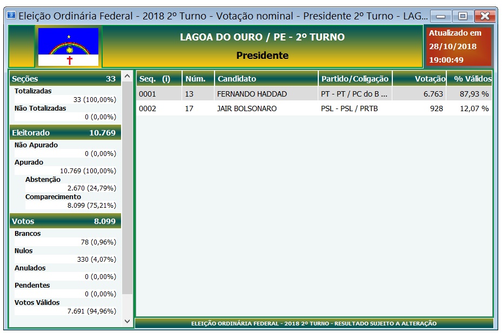Click the LAGOA DO OURO / PE title

262,37
